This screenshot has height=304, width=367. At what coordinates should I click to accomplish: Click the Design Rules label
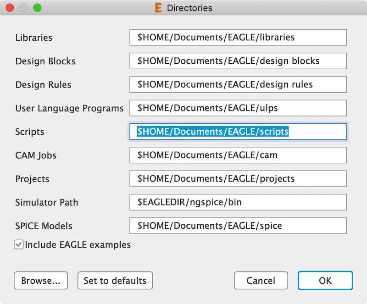[43, 85]
